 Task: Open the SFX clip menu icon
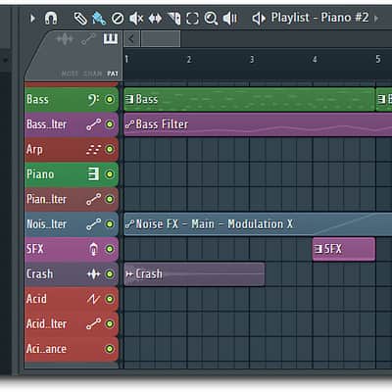[318, 249]
